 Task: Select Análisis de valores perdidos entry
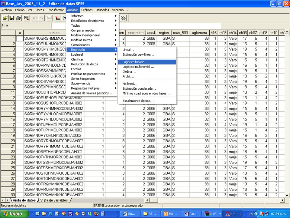click(92, 93)
